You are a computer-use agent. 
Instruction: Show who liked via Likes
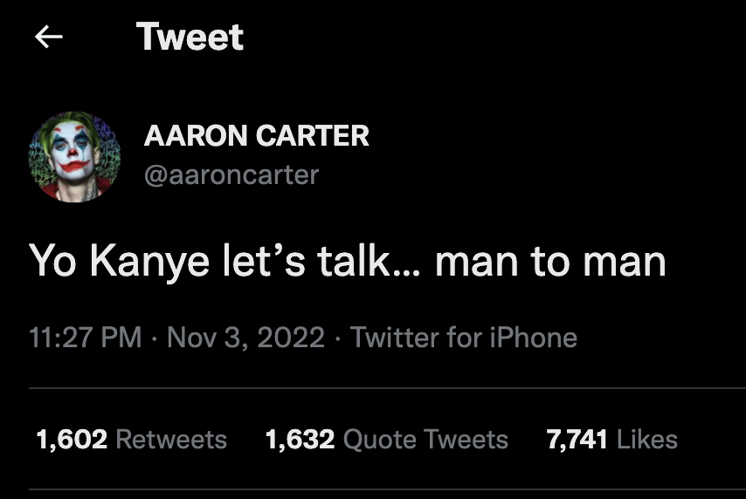point(646,439)
